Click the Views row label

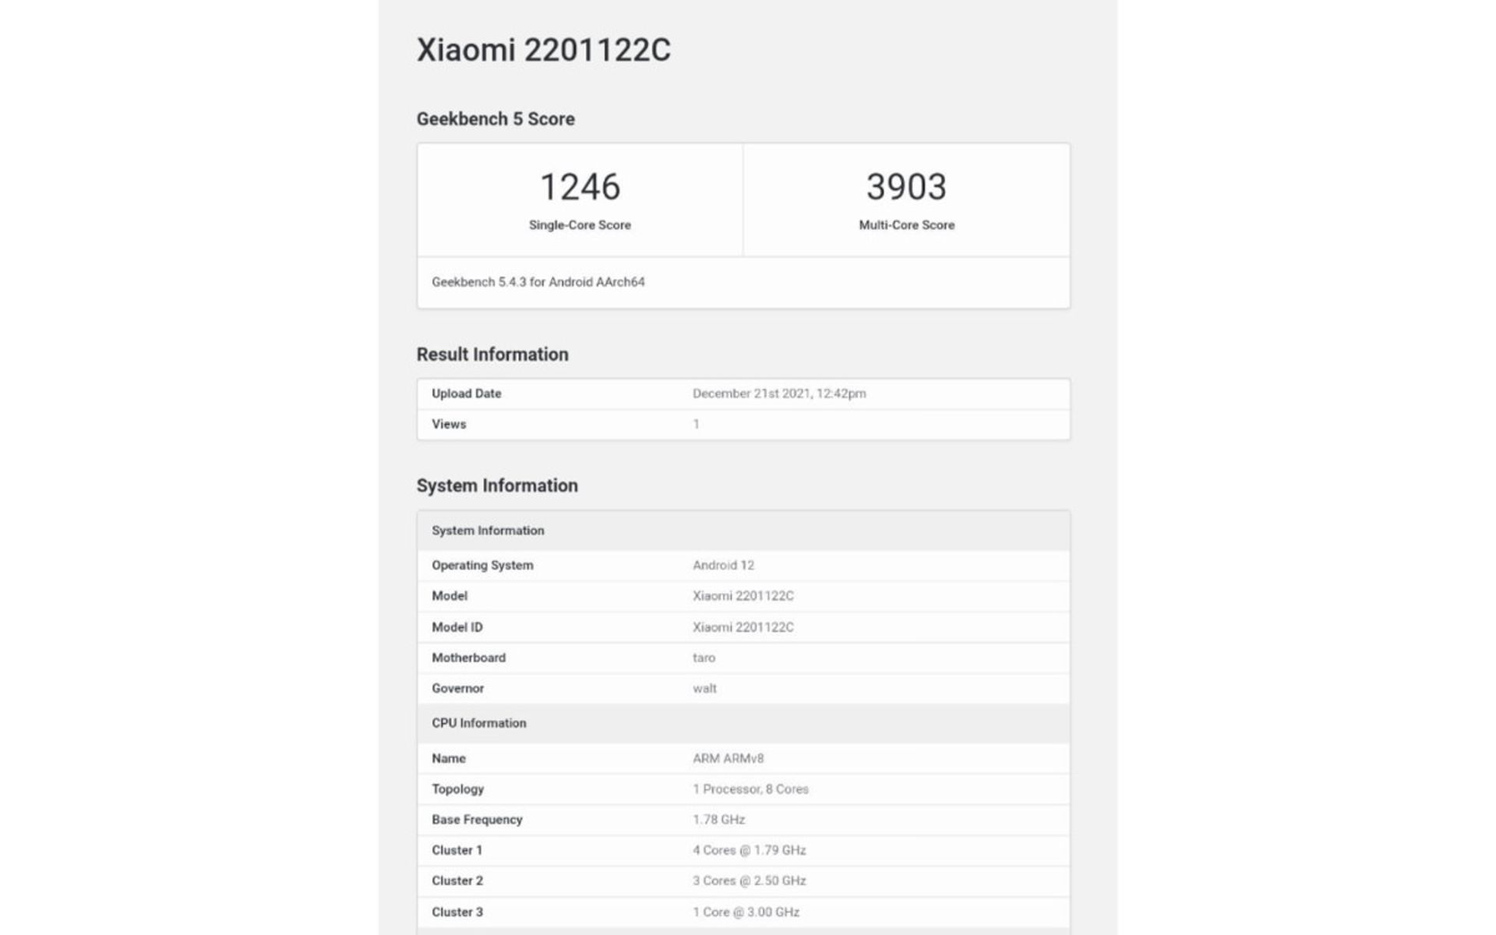pos(449,425)
